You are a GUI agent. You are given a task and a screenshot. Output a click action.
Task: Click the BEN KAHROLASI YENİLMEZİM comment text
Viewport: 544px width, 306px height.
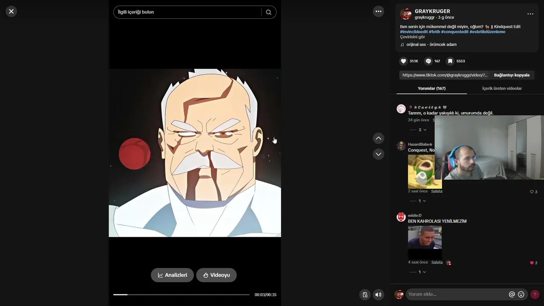pyautogui.click(x=437, y=221)
